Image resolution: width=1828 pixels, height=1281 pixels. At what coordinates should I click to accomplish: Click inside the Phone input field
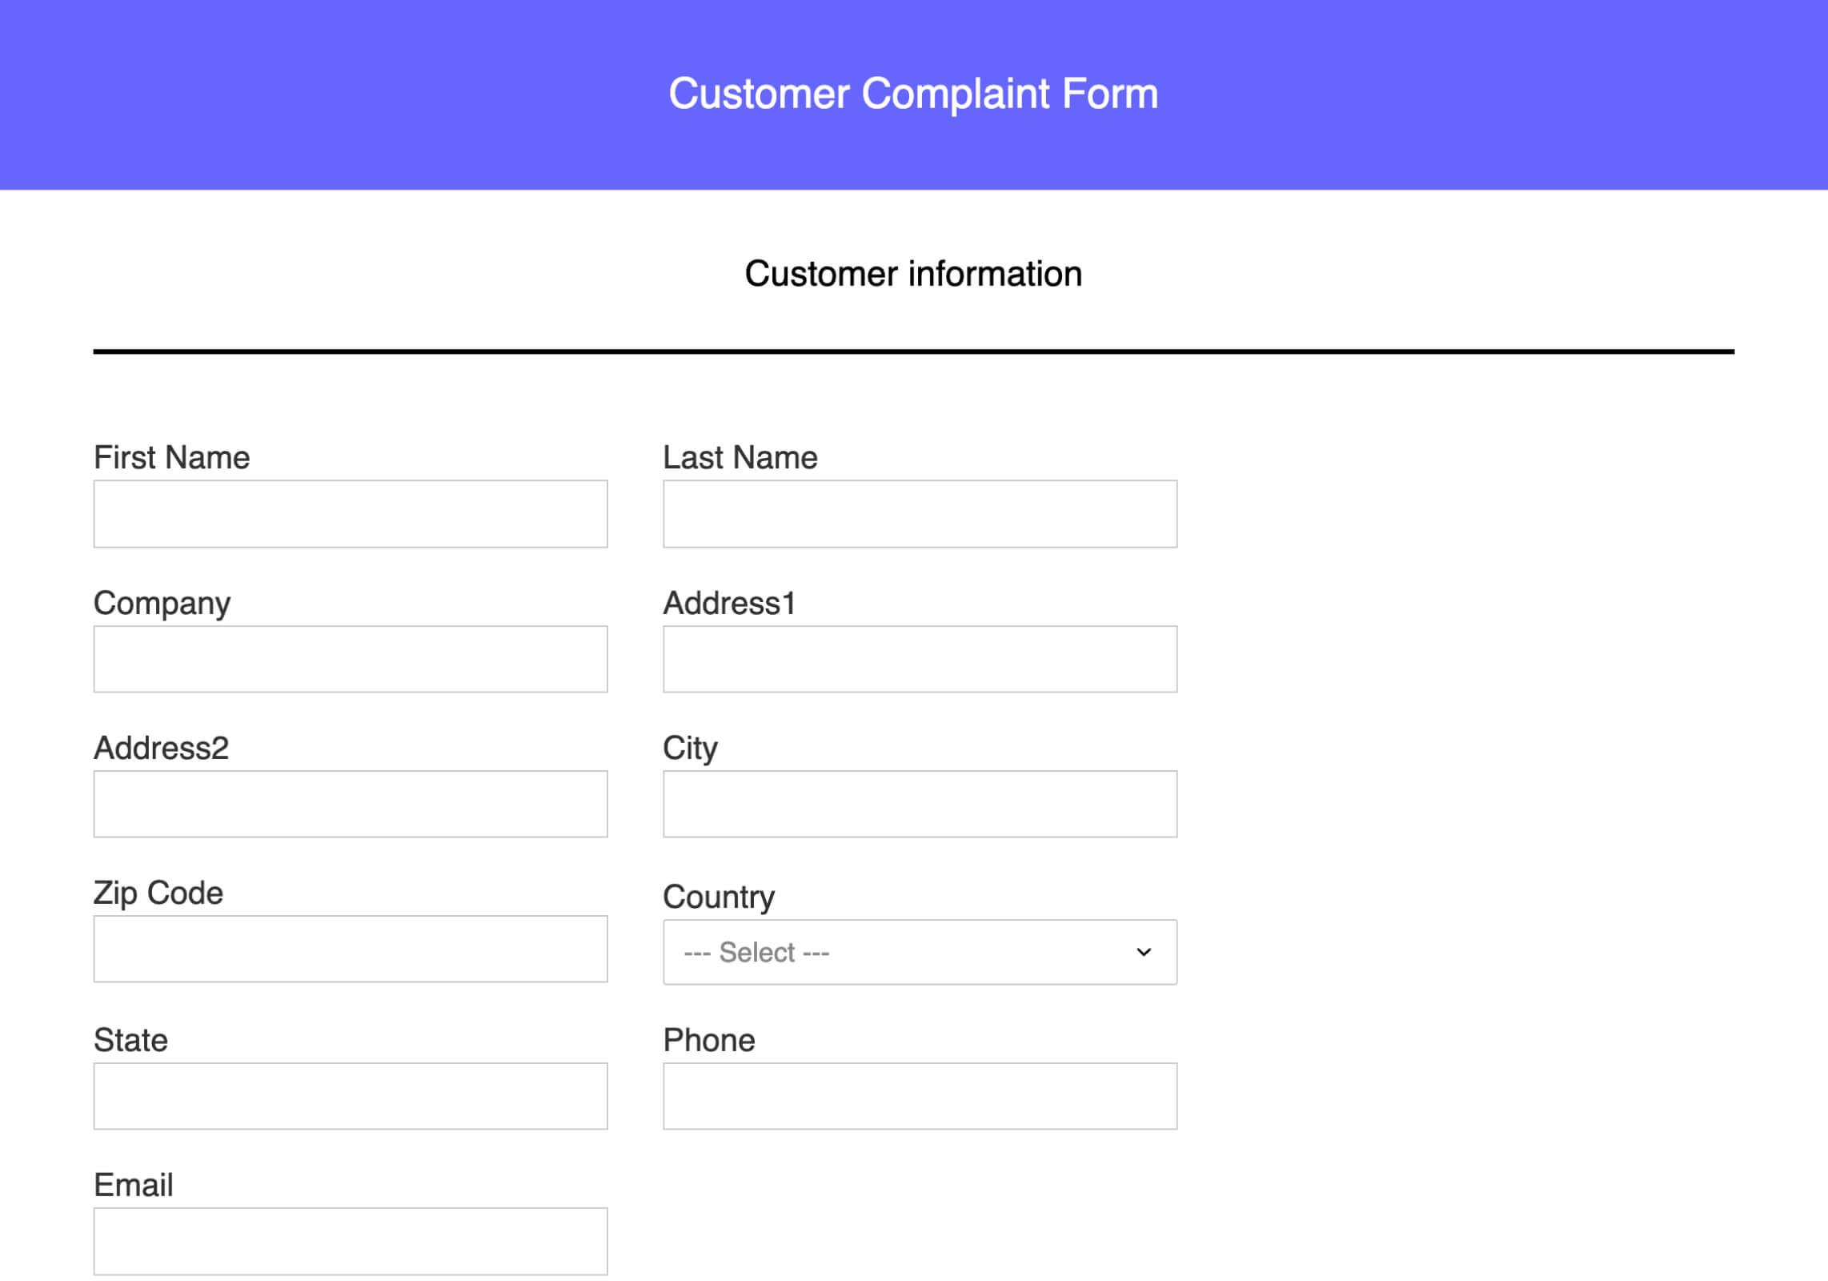coord(919,1094)
